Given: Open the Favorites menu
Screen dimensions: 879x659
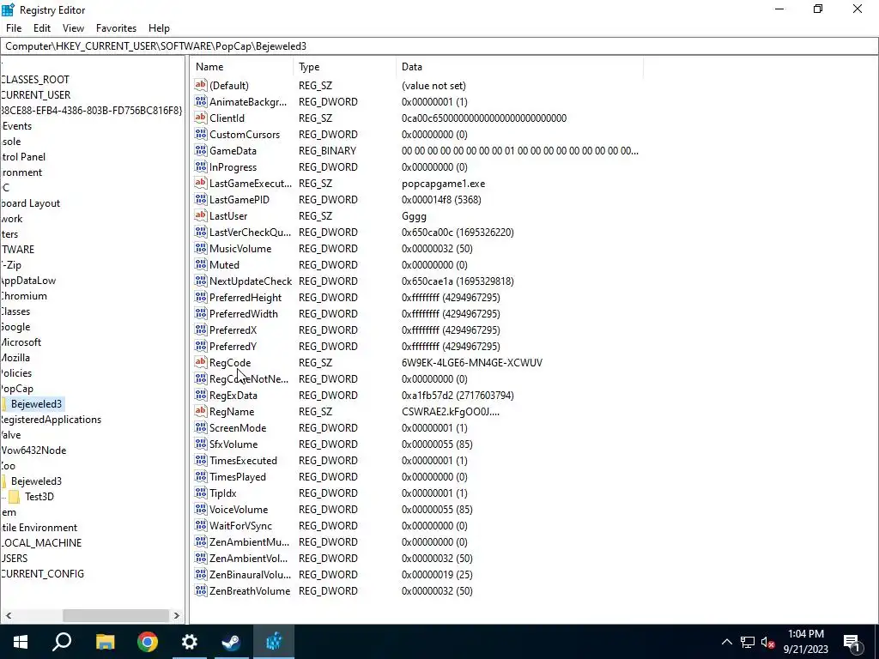Looking at the screenshot, I should click(x=116, y=28).
